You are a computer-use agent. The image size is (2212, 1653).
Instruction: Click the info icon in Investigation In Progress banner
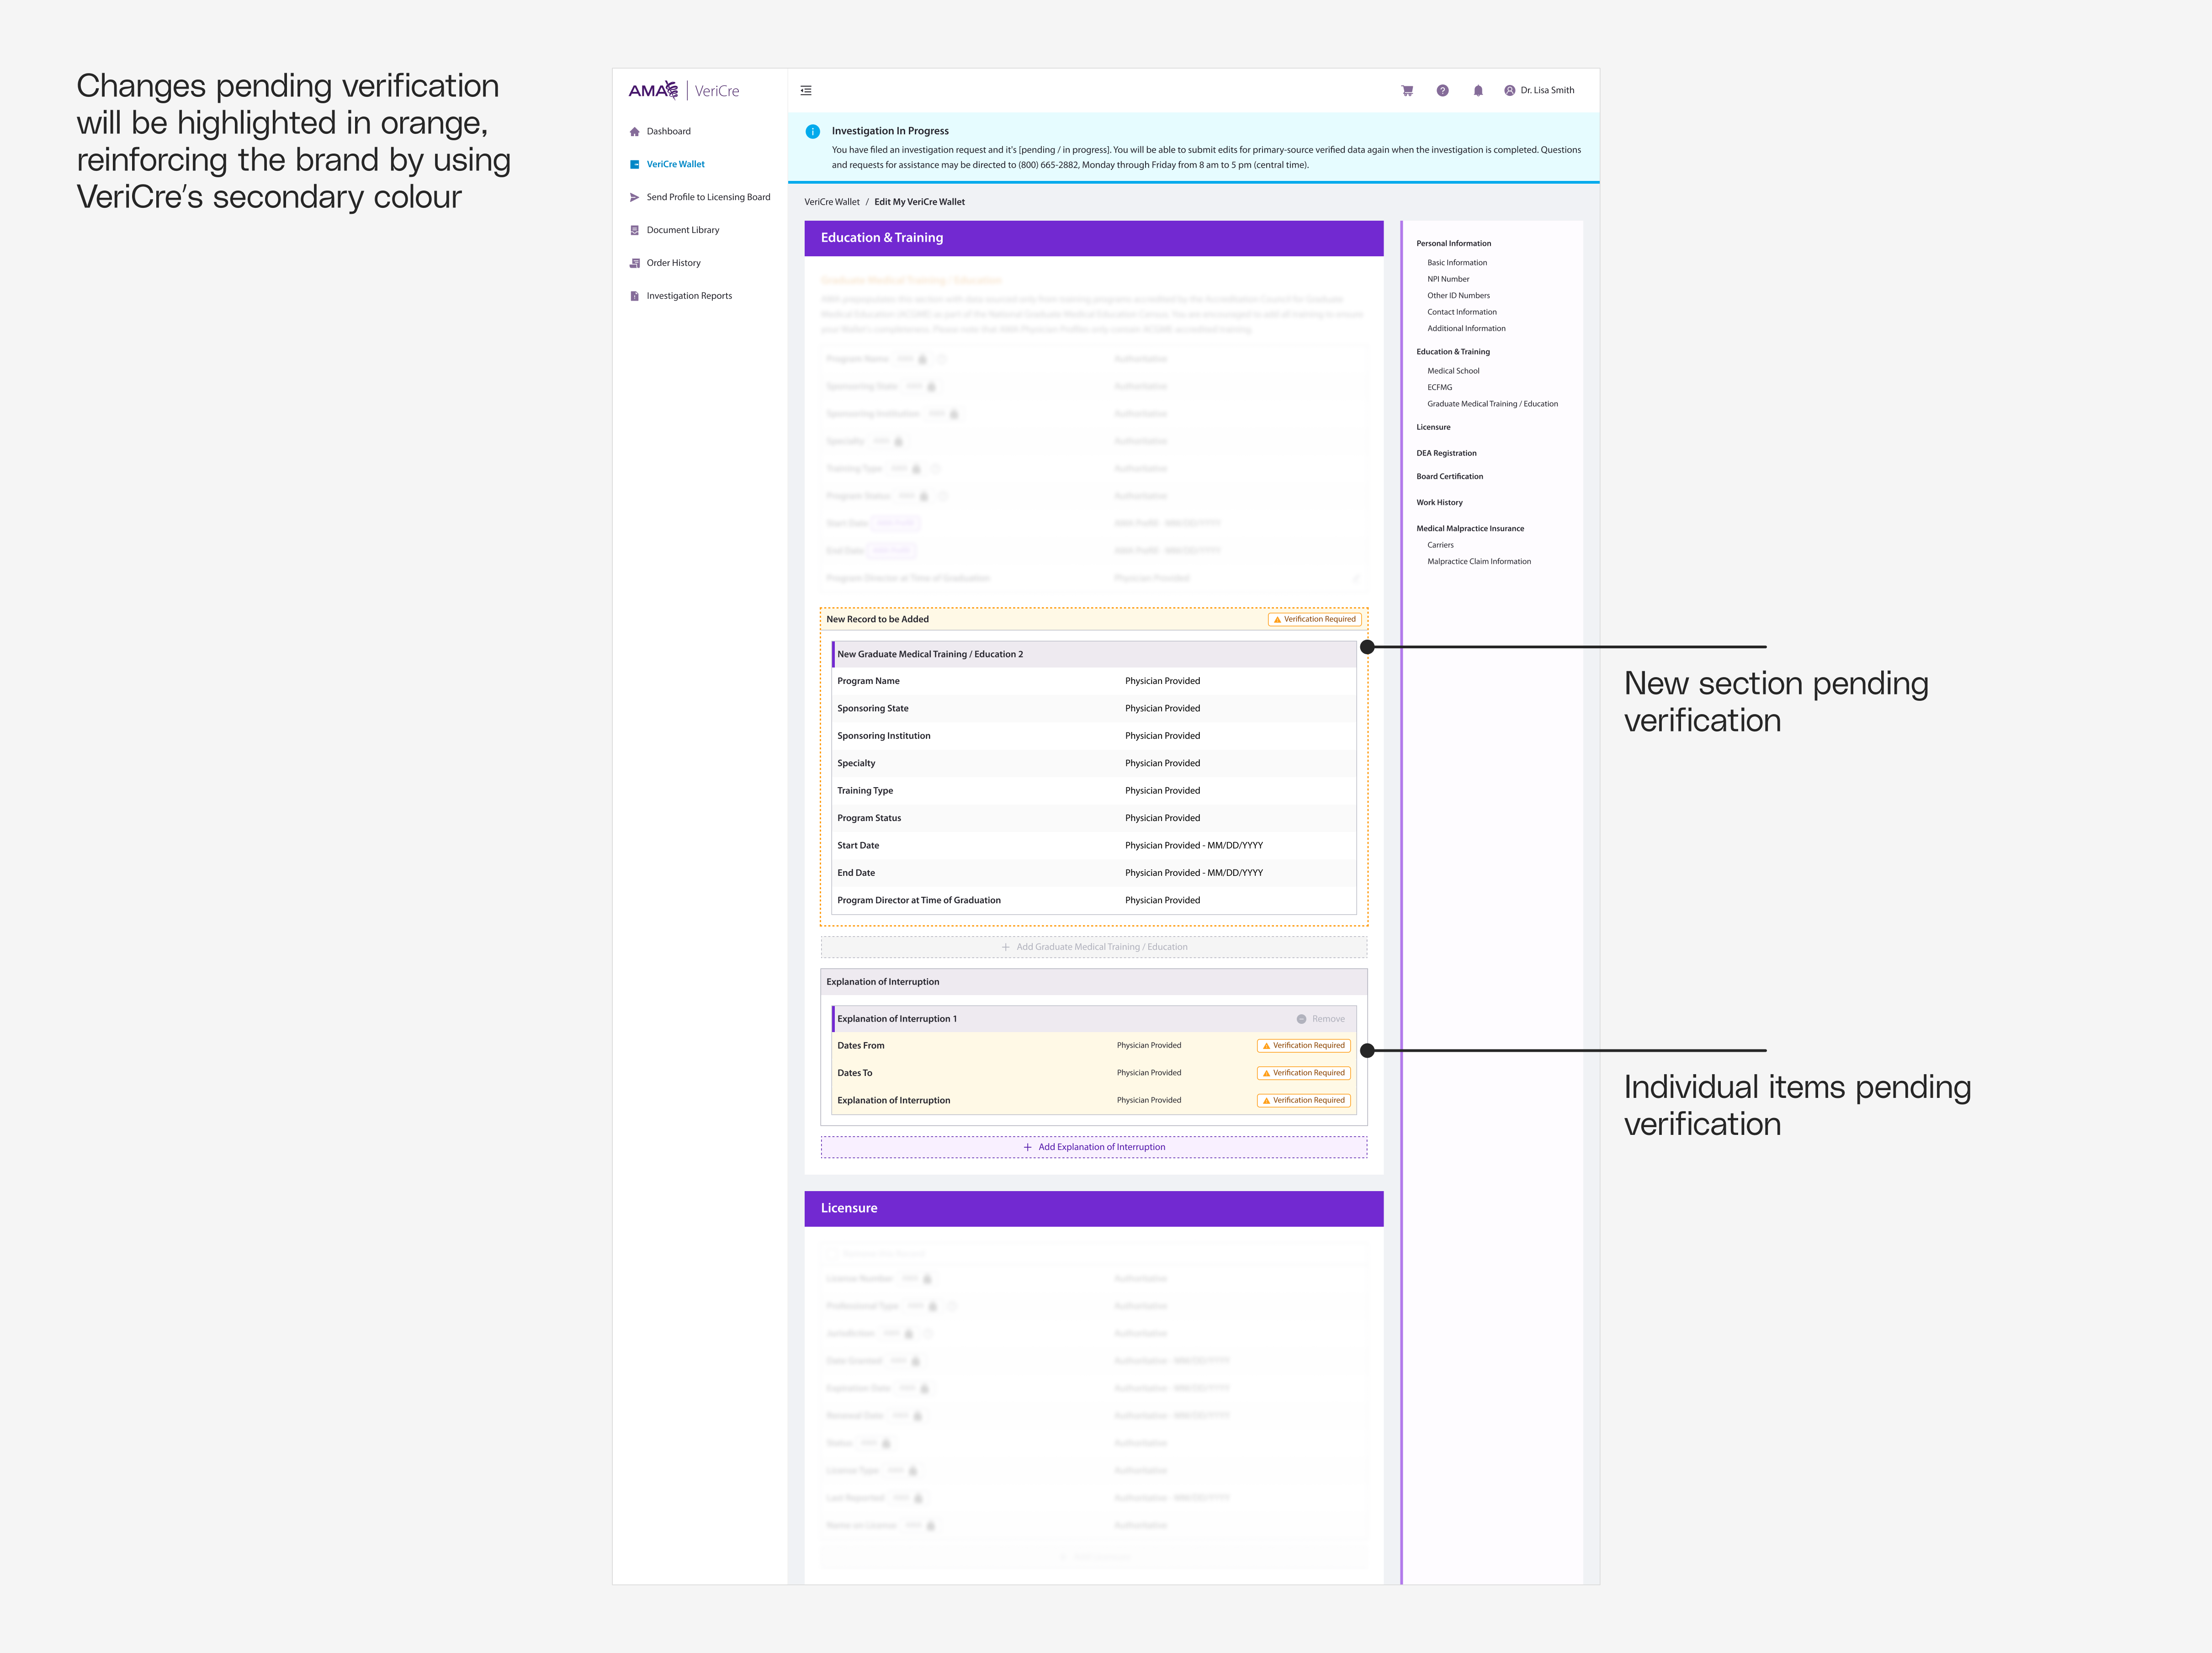813,130
